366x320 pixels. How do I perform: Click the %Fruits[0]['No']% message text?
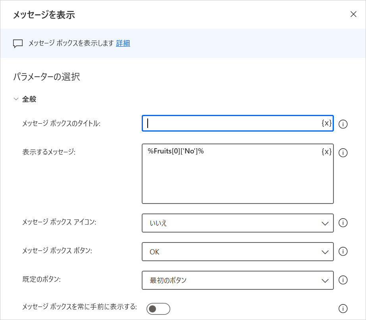point(175,151)
